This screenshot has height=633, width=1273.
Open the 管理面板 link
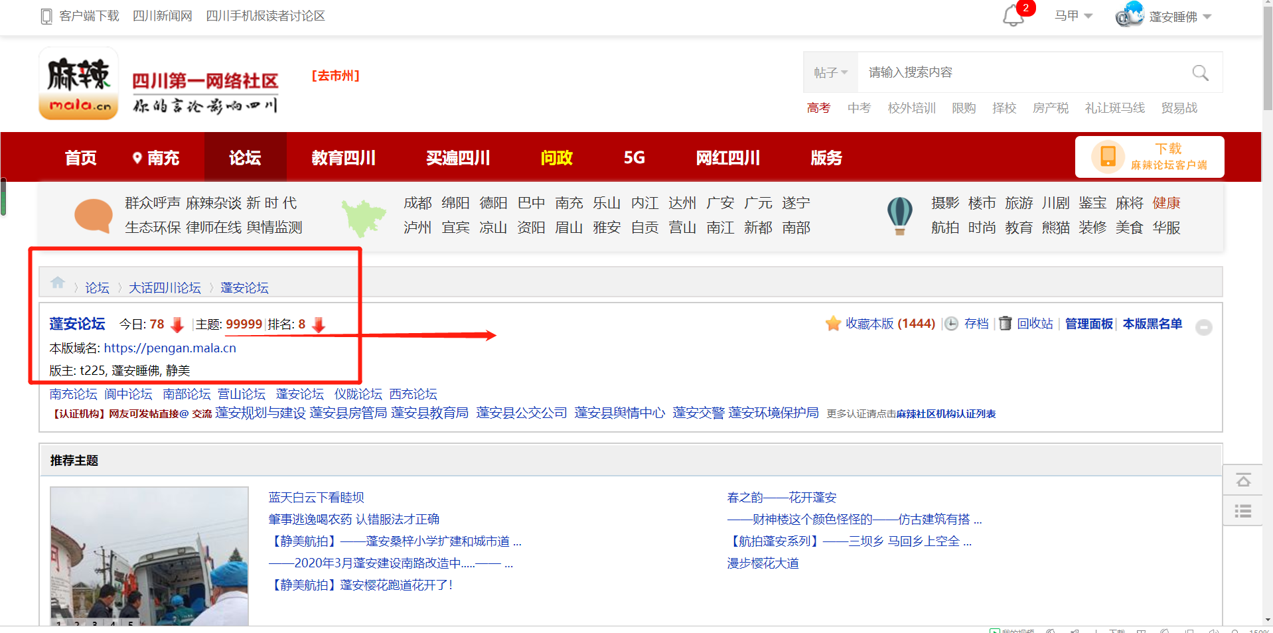coord(1088,324)
